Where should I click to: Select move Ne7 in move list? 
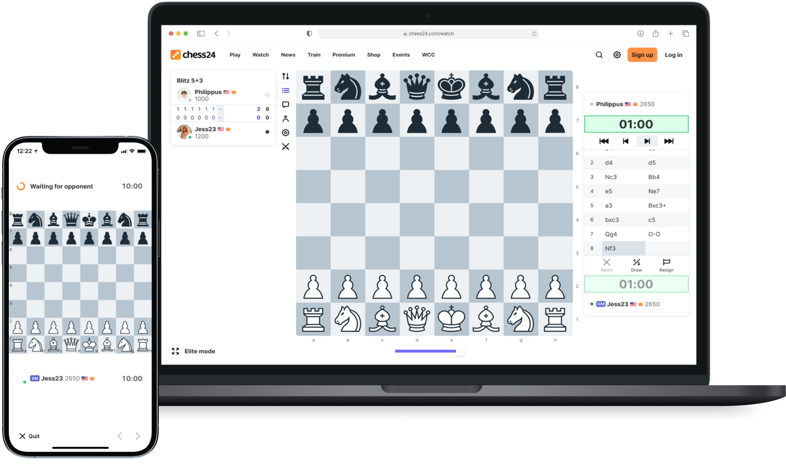click(654, 191)
